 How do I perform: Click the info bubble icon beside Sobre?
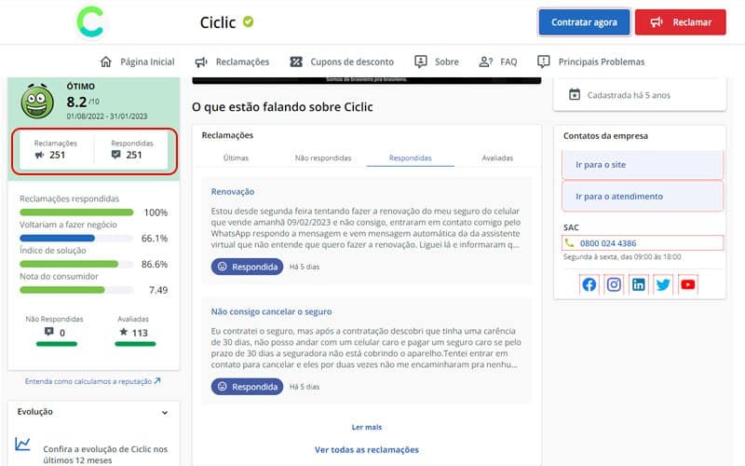pyautogui.click(x=421, y=62)
